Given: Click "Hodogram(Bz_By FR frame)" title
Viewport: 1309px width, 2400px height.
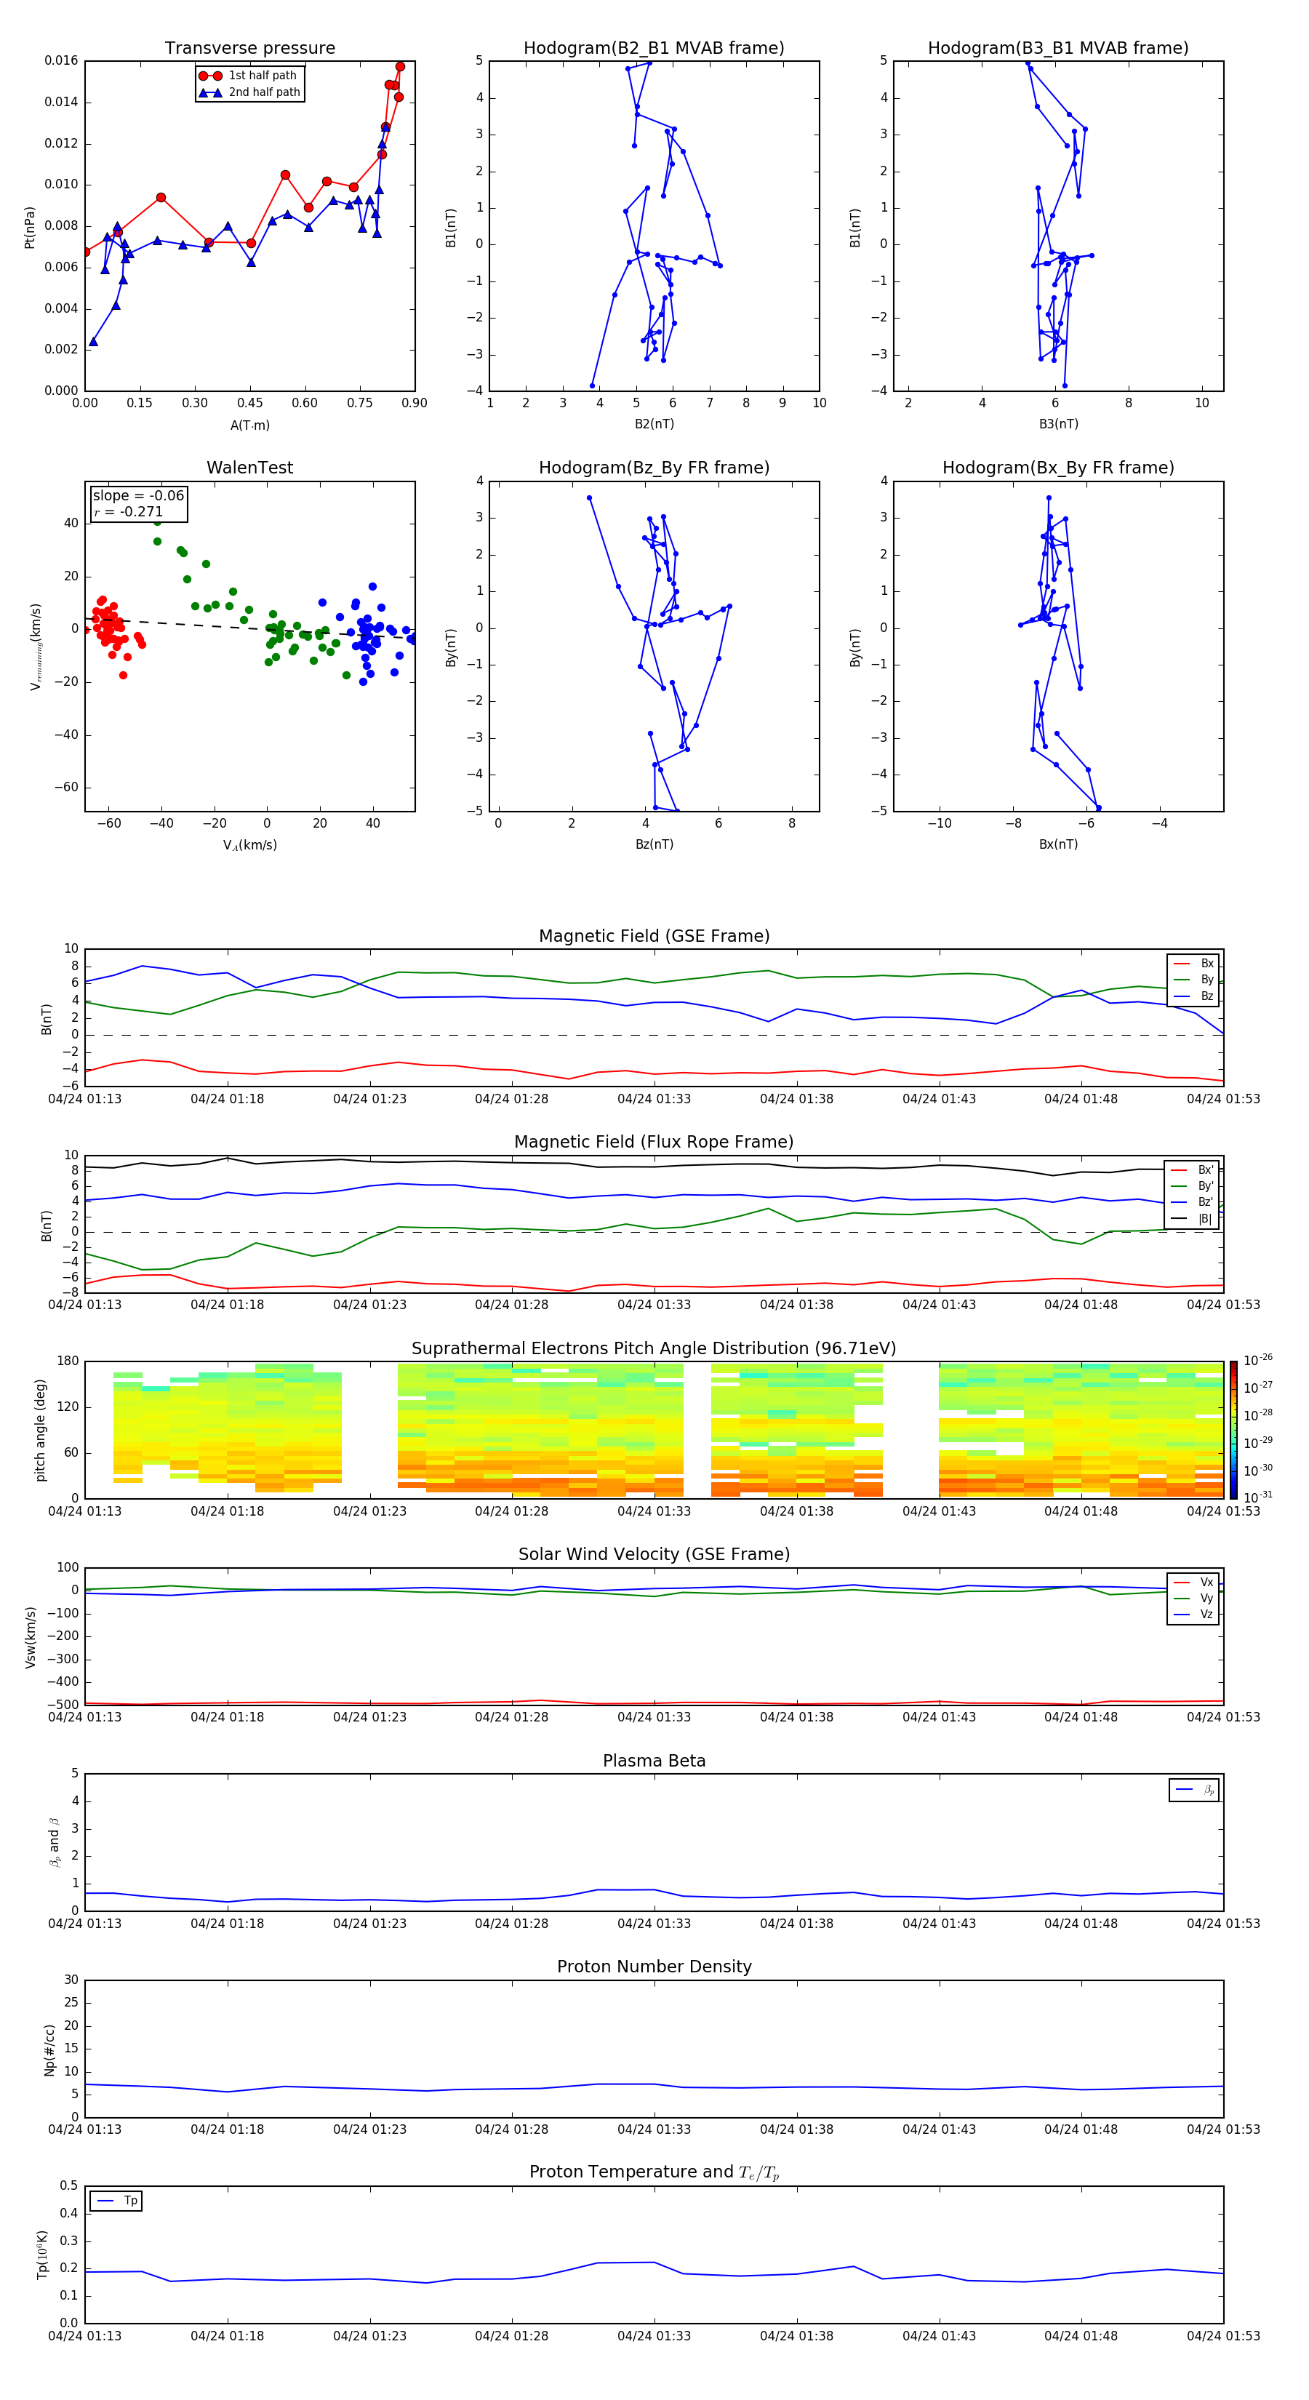Looking at the screenshot, I should [x=654, y=468].
